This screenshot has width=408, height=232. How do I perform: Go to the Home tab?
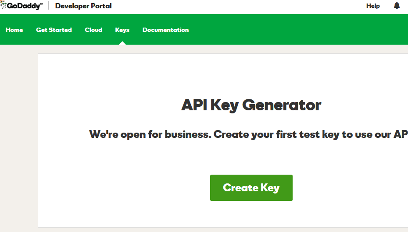pyautogui.click(x=14, y=30)
